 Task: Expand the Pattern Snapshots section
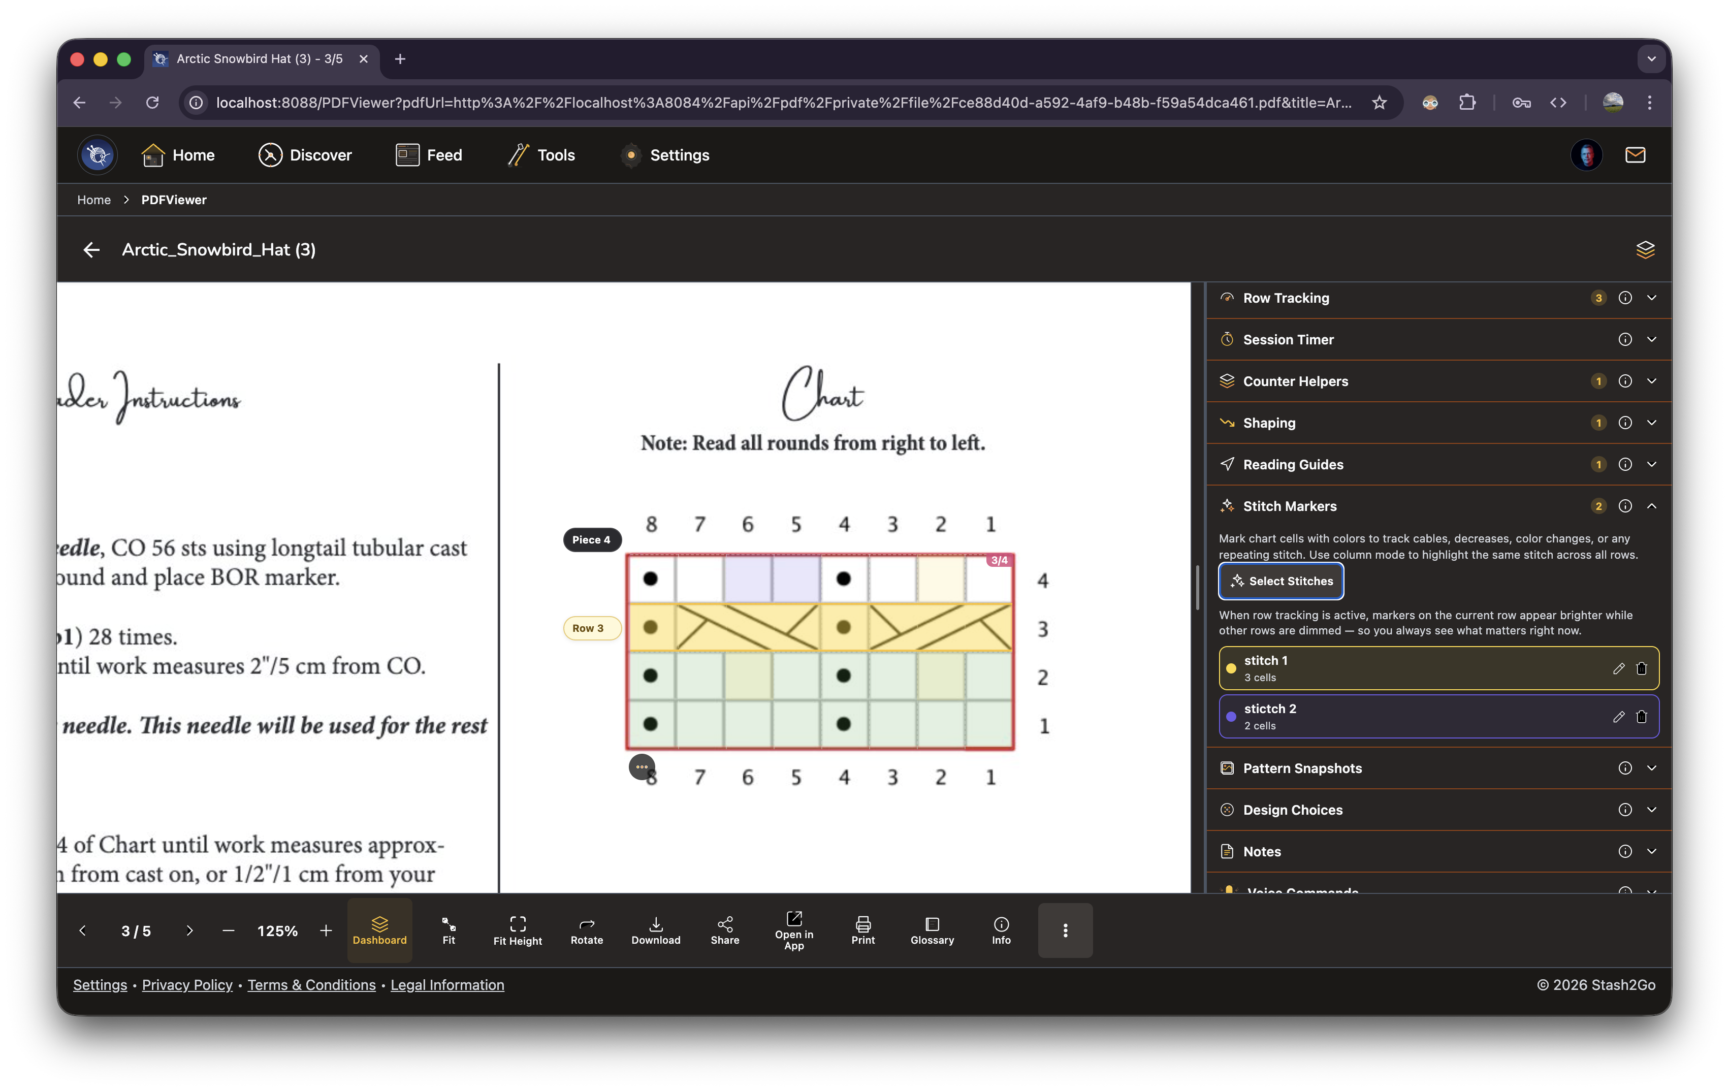click(x=1651, y=768)
